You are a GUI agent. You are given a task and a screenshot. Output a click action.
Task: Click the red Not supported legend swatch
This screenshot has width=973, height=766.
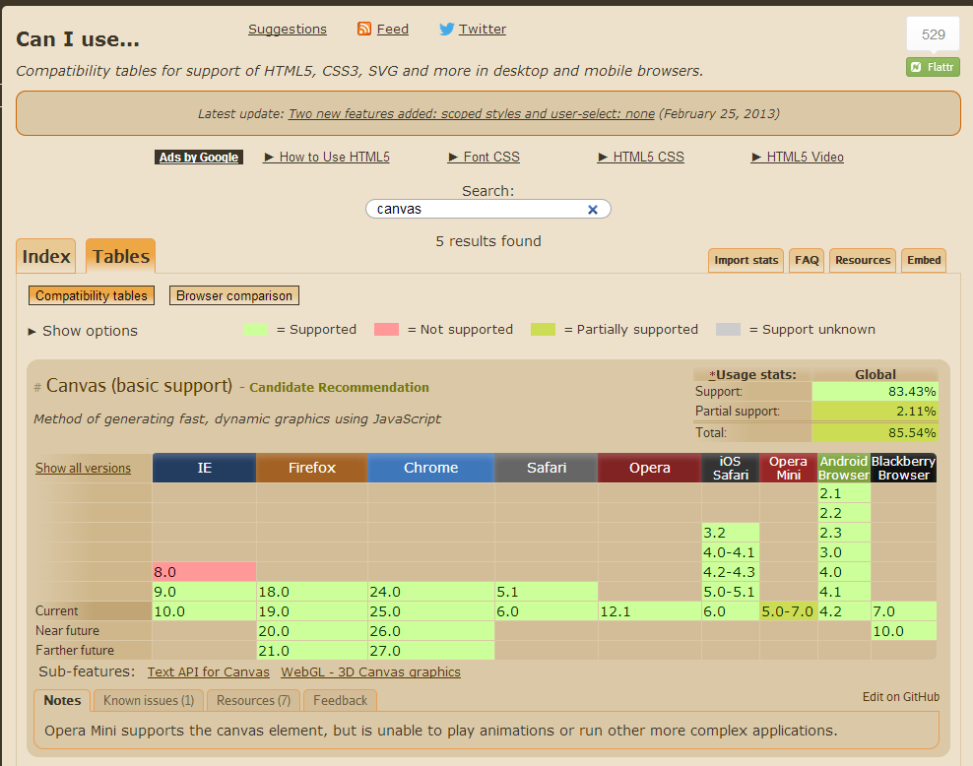pos(387,330)
